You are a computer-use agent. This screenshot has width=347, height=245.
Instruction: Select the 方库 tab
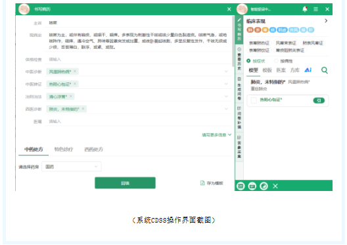pyautogui.click(x=295, y=70)
